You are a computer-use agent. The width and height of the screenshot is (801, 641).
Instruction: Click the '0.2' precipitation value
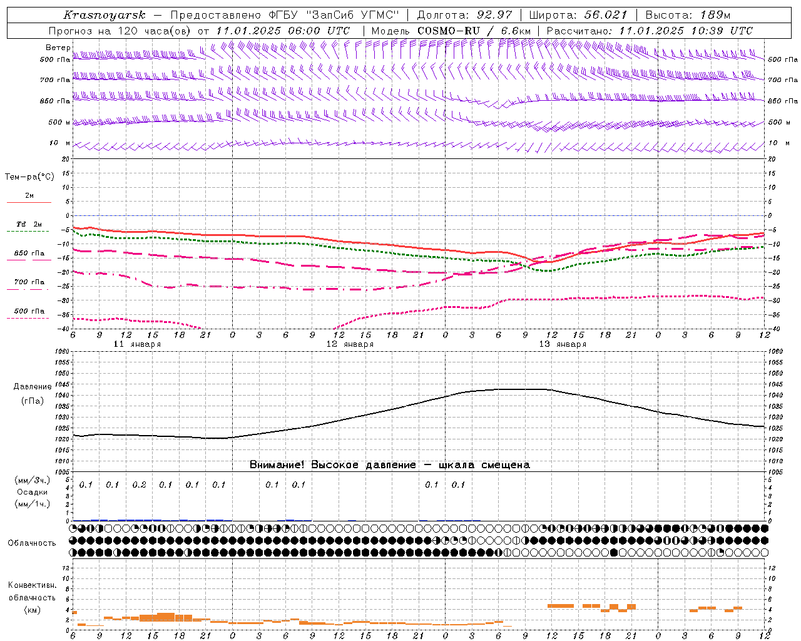(139, 485)
